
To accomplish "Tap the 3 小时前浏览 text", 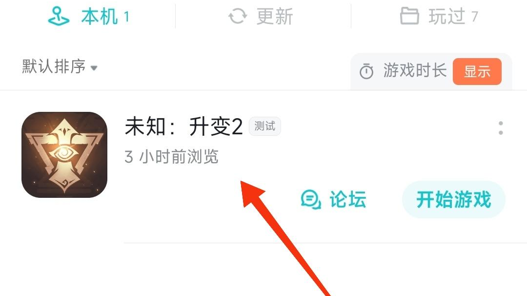I will [x=171, y=157].
